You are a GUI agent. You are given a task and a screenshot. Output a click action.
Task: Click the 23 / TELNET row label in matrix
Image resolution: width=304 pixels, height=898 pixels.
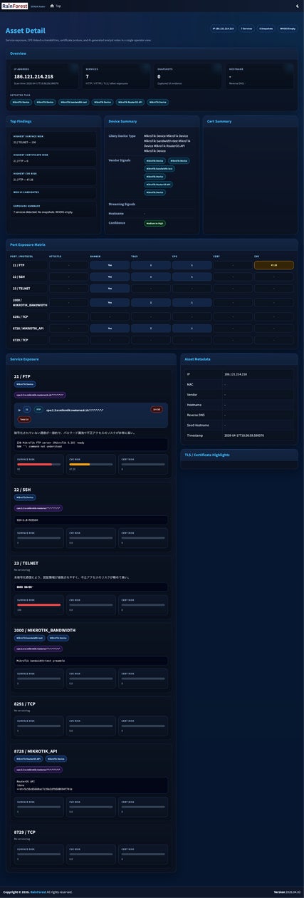click(23, 289)
